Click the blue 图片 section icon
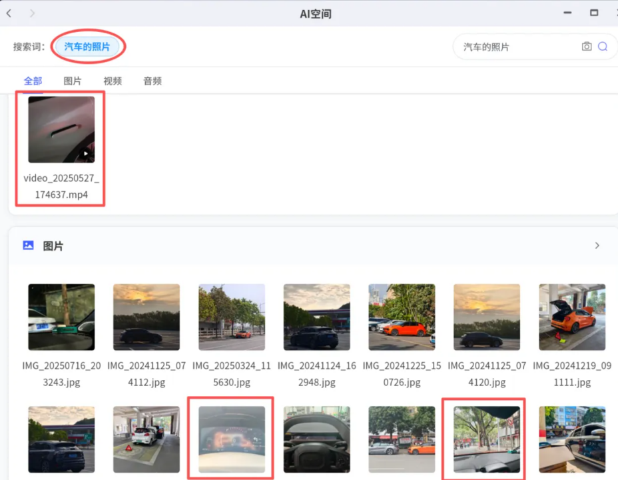This screenshot has width=618, height=480. point(28,245)
